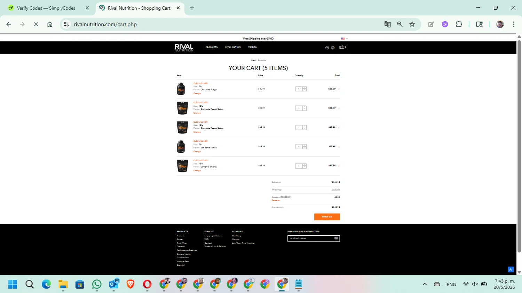Open Terms of Use & Policies link
The image size is (522, 293).
pyautogui.click(x=215, y=246)
